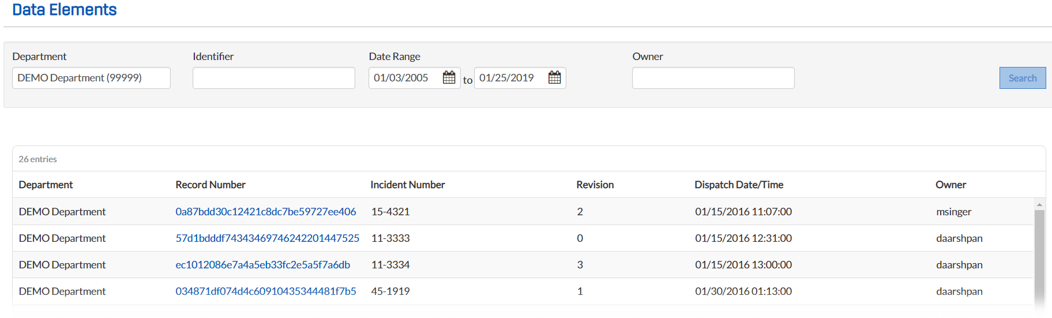Sort by Revision column header
Screen dimensions: 1052x318
pos(595,185)
